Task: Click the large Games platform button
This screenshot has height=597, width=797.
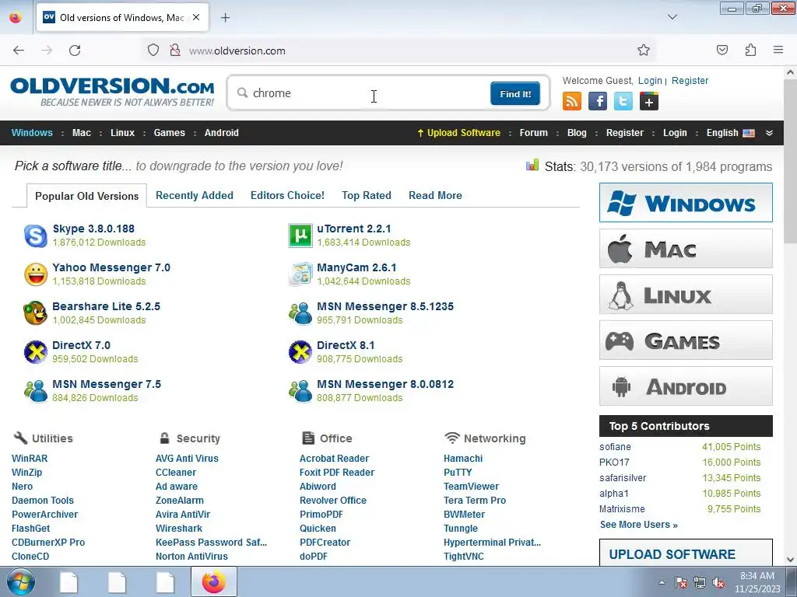Action: pos(686,340)
